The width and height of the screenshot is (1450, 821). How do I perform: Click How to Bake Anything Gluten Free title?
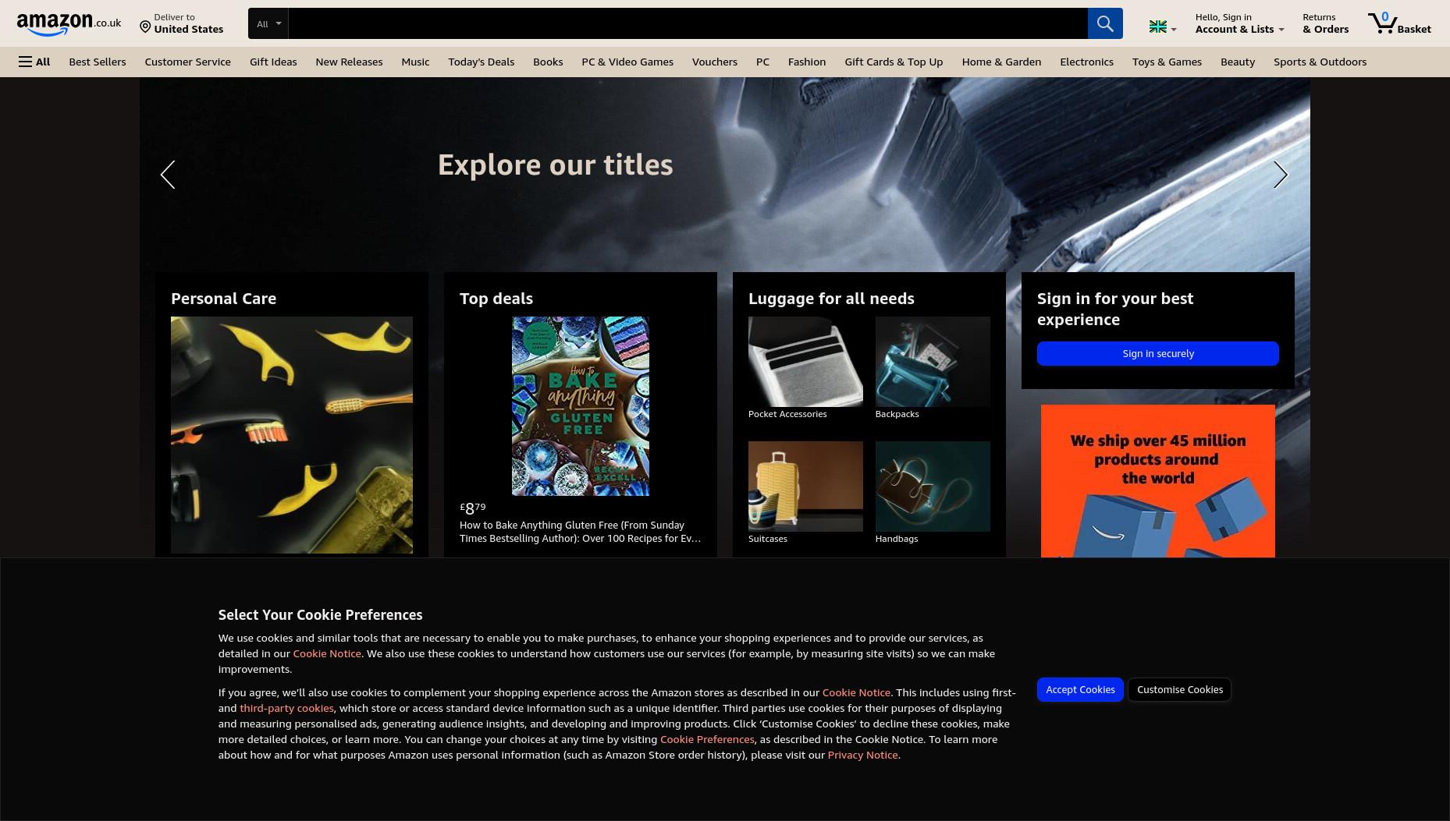click(x=581, y=532)
